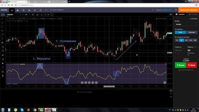The height and width of the screenshot is (112, 199).
Task: Open Chrome from the Windows taskbar
Action: 35,110
